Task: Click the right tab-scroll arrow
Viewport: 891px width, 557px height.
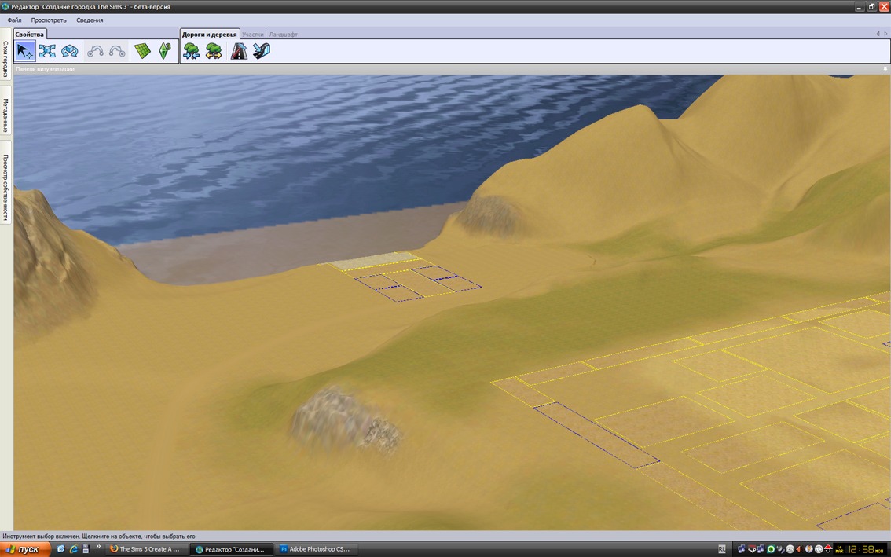Action: pos(885,34)
